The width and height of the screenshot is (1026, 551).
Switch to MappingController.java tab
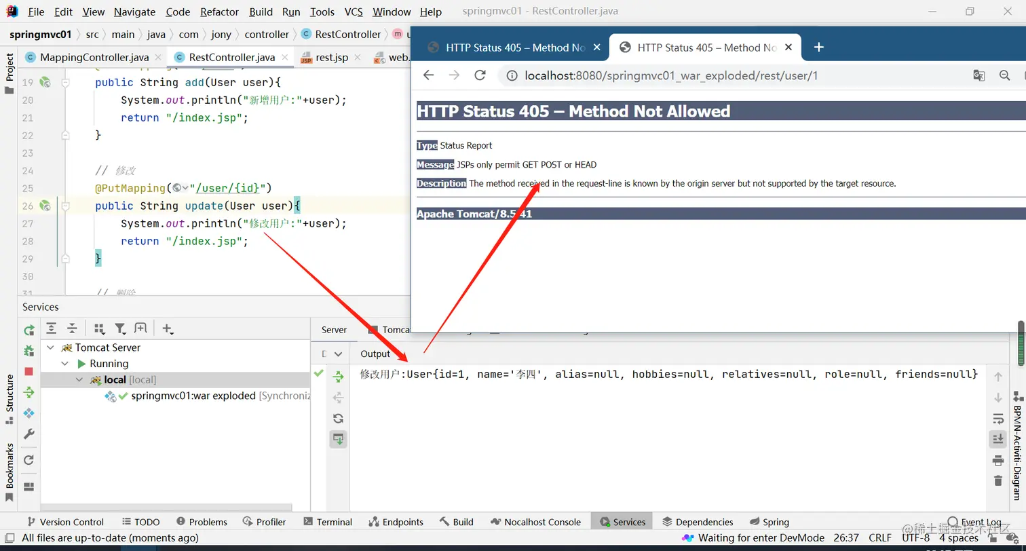click(94, 58)
